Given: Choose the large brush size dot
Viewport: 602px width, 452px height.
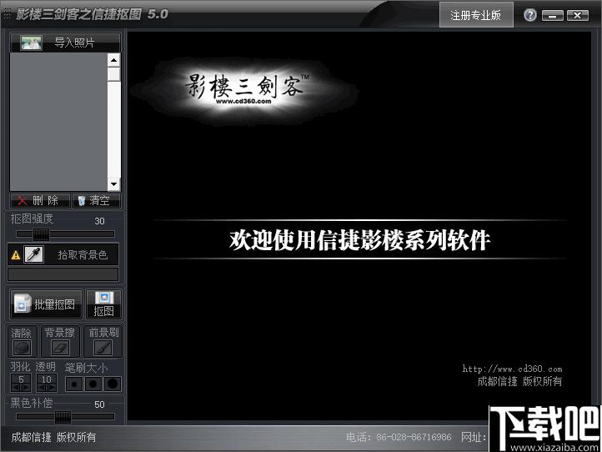Looking at the screenshot, I should pos(113,384).
